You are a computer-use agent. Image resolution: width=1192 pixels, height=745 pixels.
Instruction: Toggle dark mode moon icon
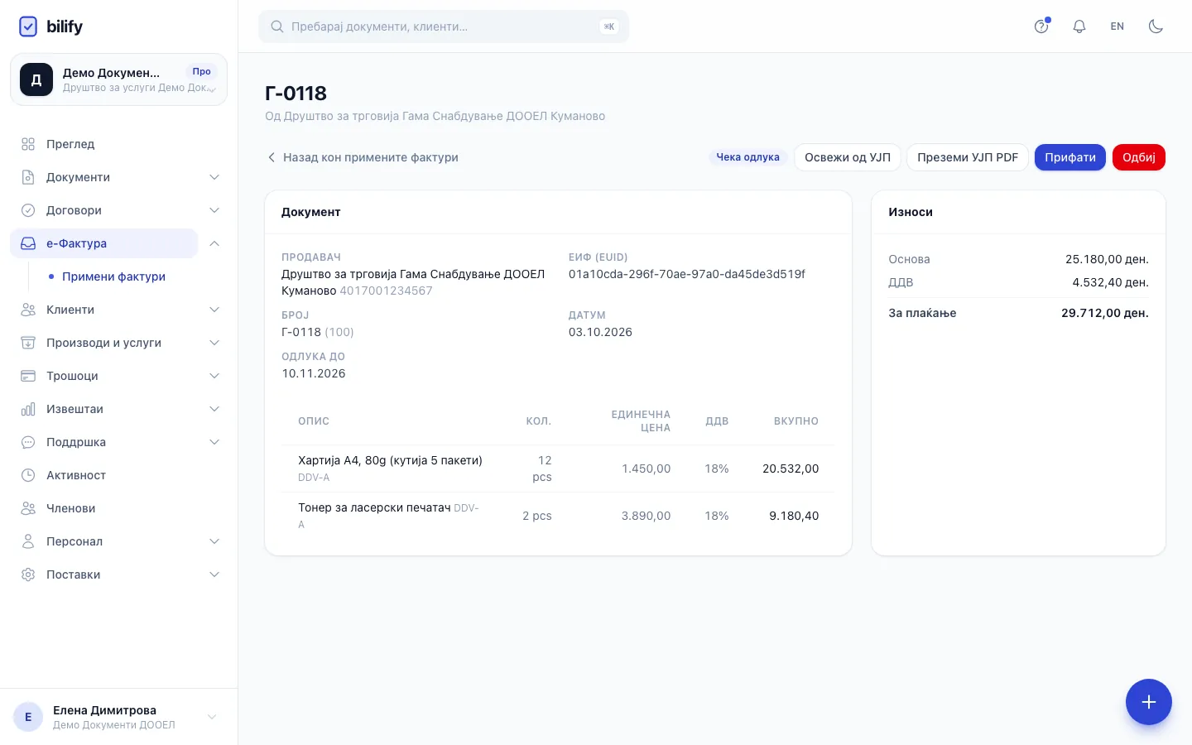[x=1156, y=26]
